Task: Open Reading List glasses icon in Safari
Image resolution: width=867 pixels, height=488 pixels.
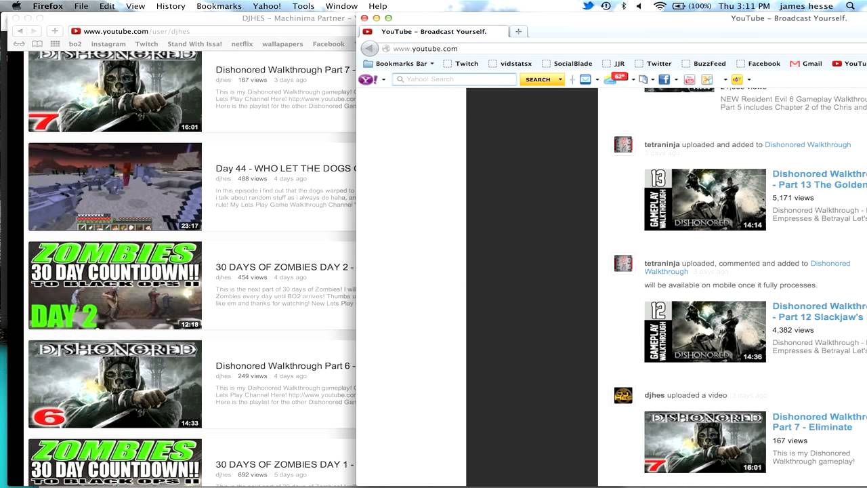Action: point(19,44)
